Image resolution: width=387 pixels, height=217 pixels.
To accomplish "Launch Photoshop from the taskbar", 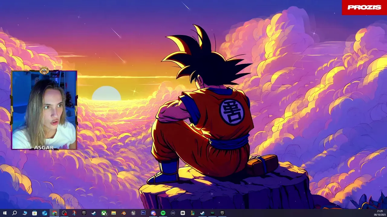I will pyautogui.click(x=143, y=213).
